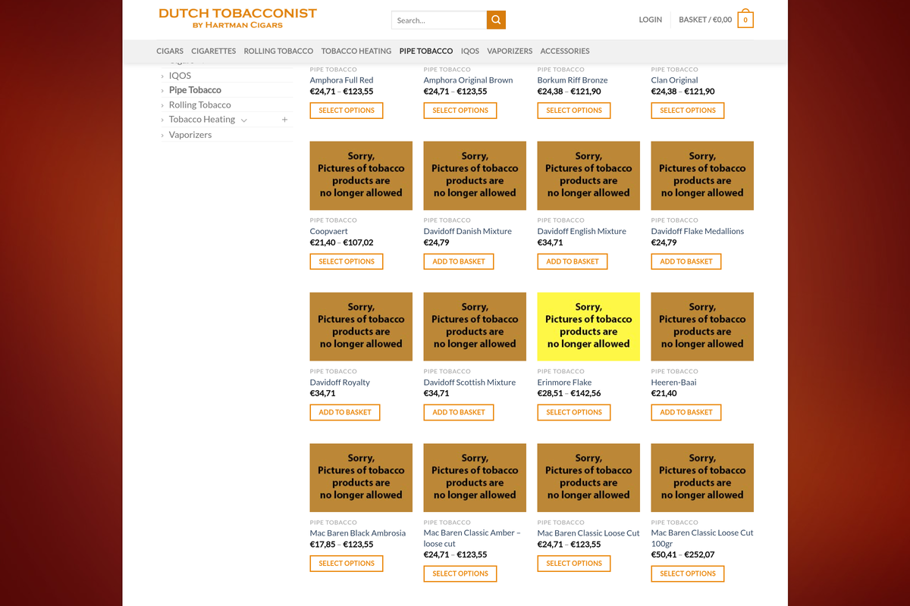Viewport: 910px width, 606px height.
Task: Click the Mac Baren Black Ambrosia placeholder image
Action: (361, 478)
